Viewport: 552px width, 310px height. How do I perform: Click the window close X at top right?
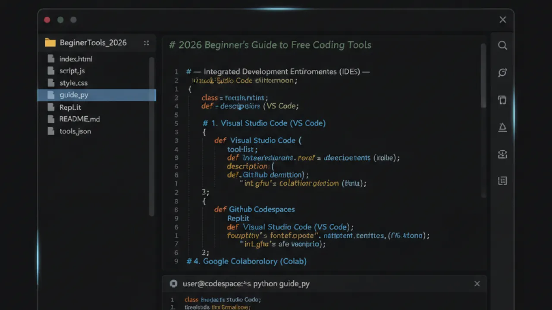point(503,20)
